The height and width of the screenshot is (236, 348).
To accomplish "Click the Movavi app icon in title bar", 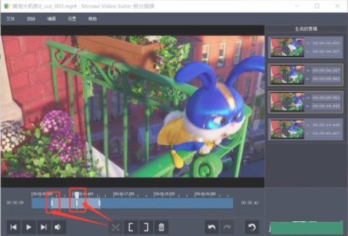I will point(7,6).
